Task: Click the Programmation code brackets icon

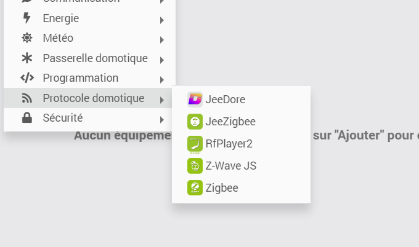Action: 27,78
